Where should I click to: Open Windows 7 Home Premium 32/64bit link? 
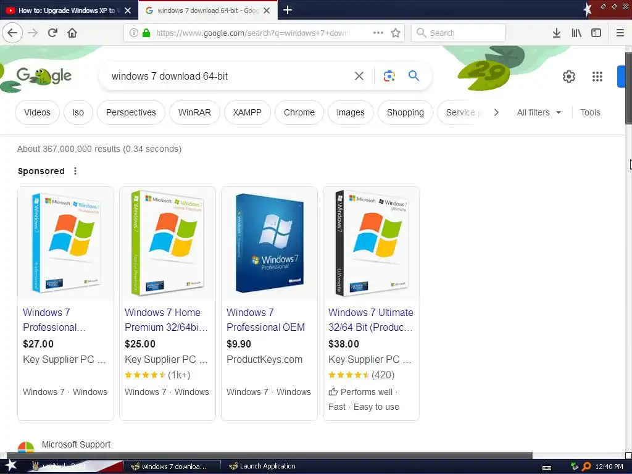(166, 320)
